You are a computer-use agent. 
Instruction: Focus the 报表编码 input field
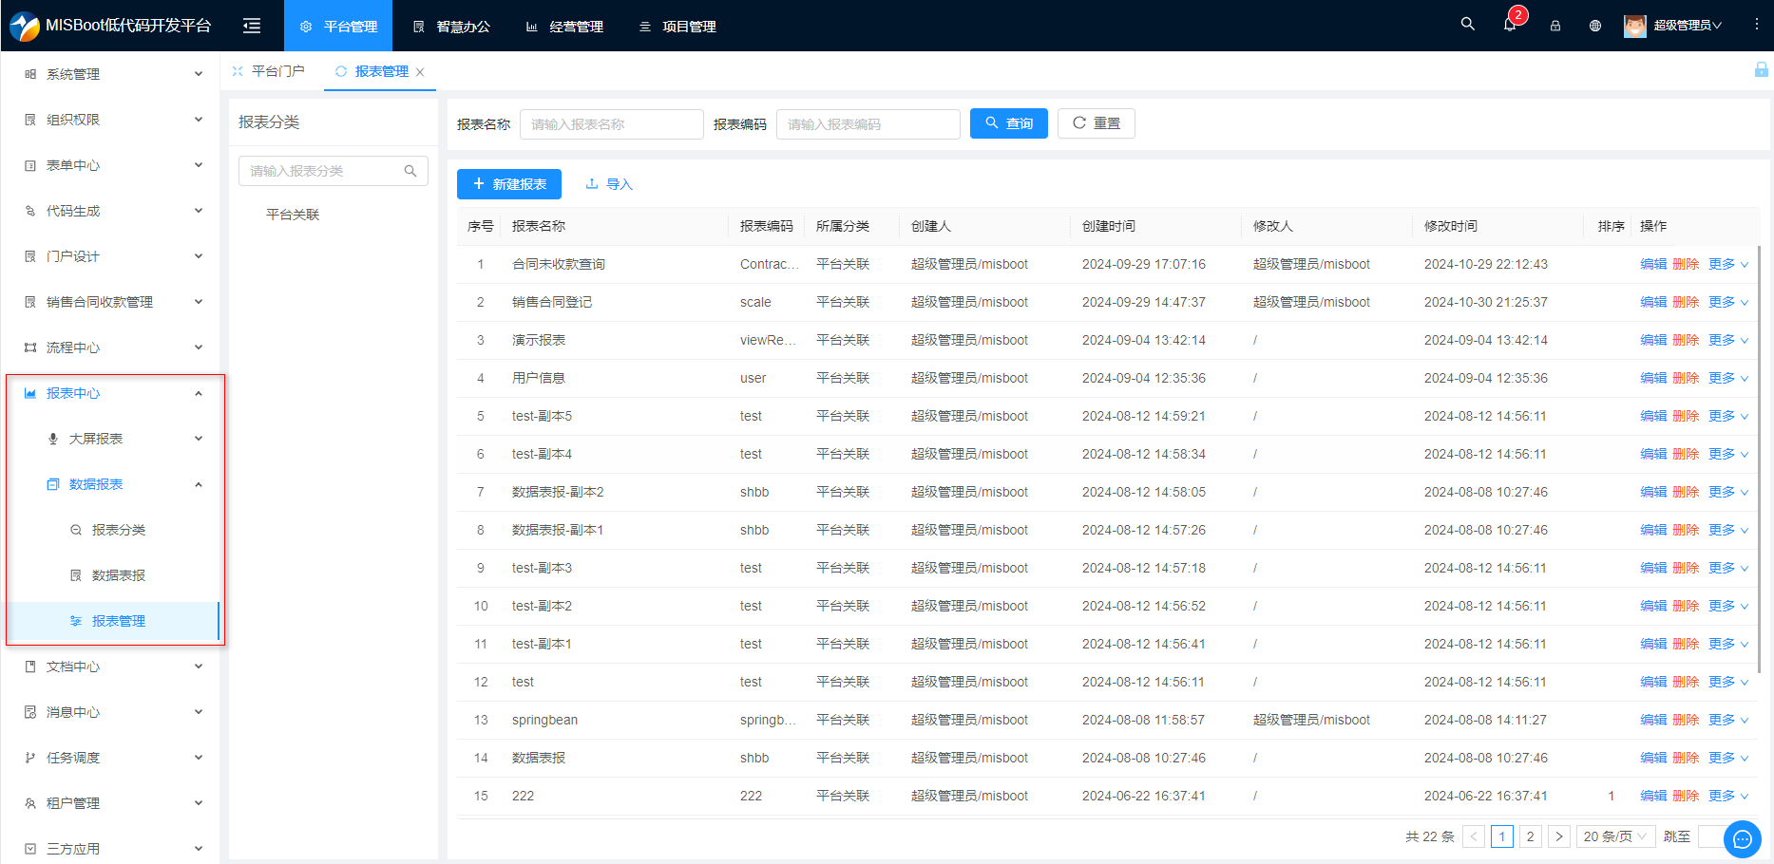coord(868,124)
